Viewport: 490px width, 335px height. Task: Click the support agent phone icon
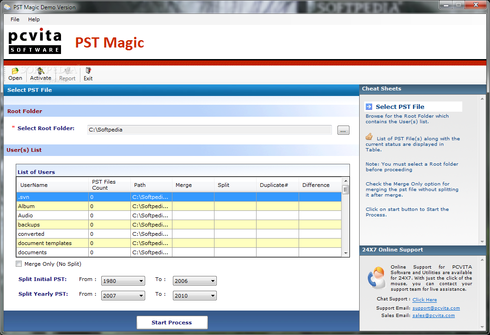tap(377, 277)
